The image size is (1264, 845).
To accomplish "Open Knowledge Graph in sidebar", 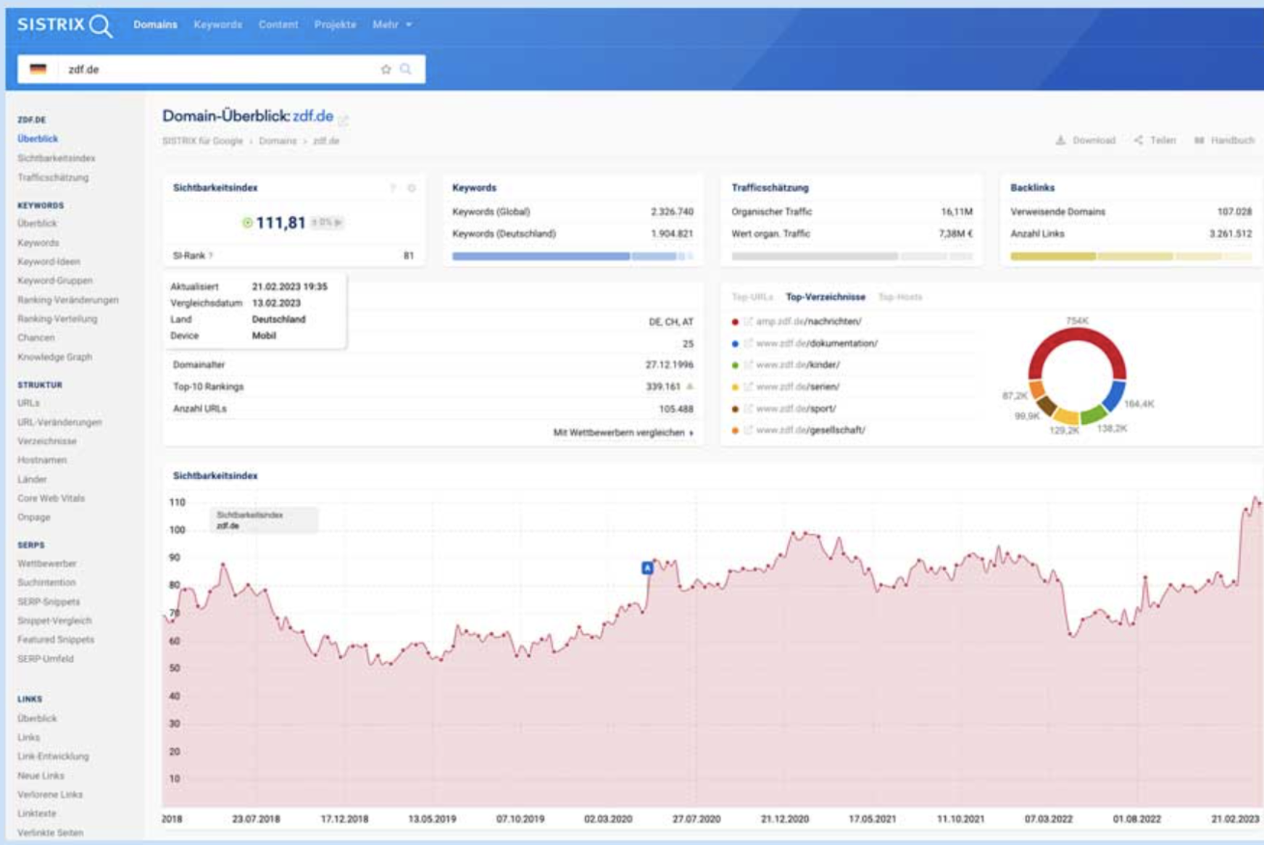I will (x=55, y=357).
